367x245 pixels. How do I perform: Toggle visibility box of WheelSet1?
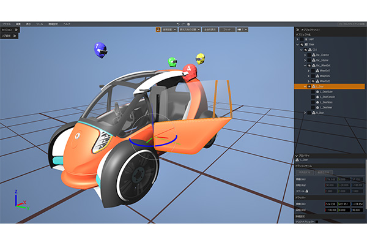coord(313,70)
